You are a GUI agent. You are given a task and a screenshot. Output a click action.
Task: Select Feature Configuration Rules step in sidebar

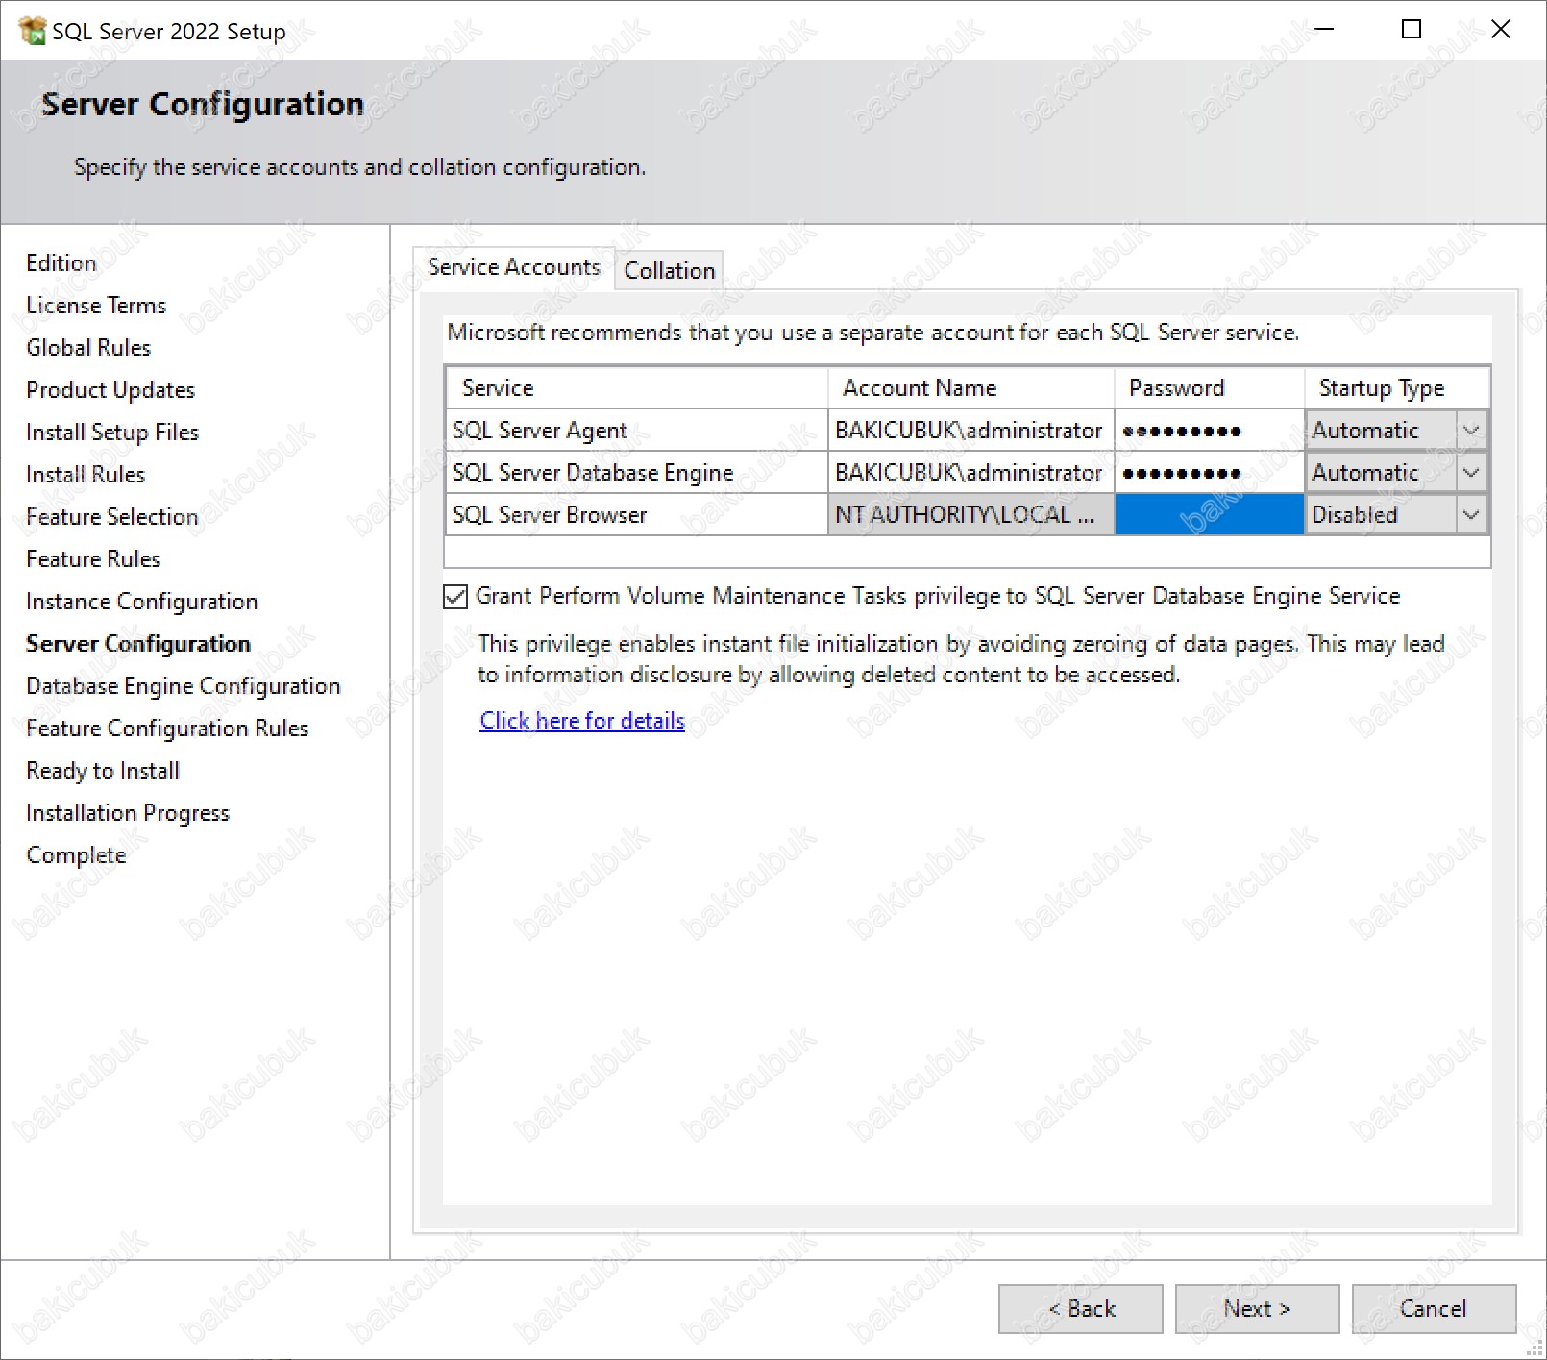coord(167,729)
